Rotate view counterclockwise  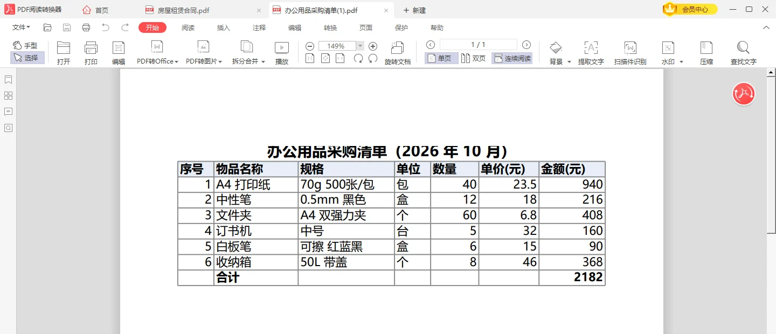click(x=373, y=58)
